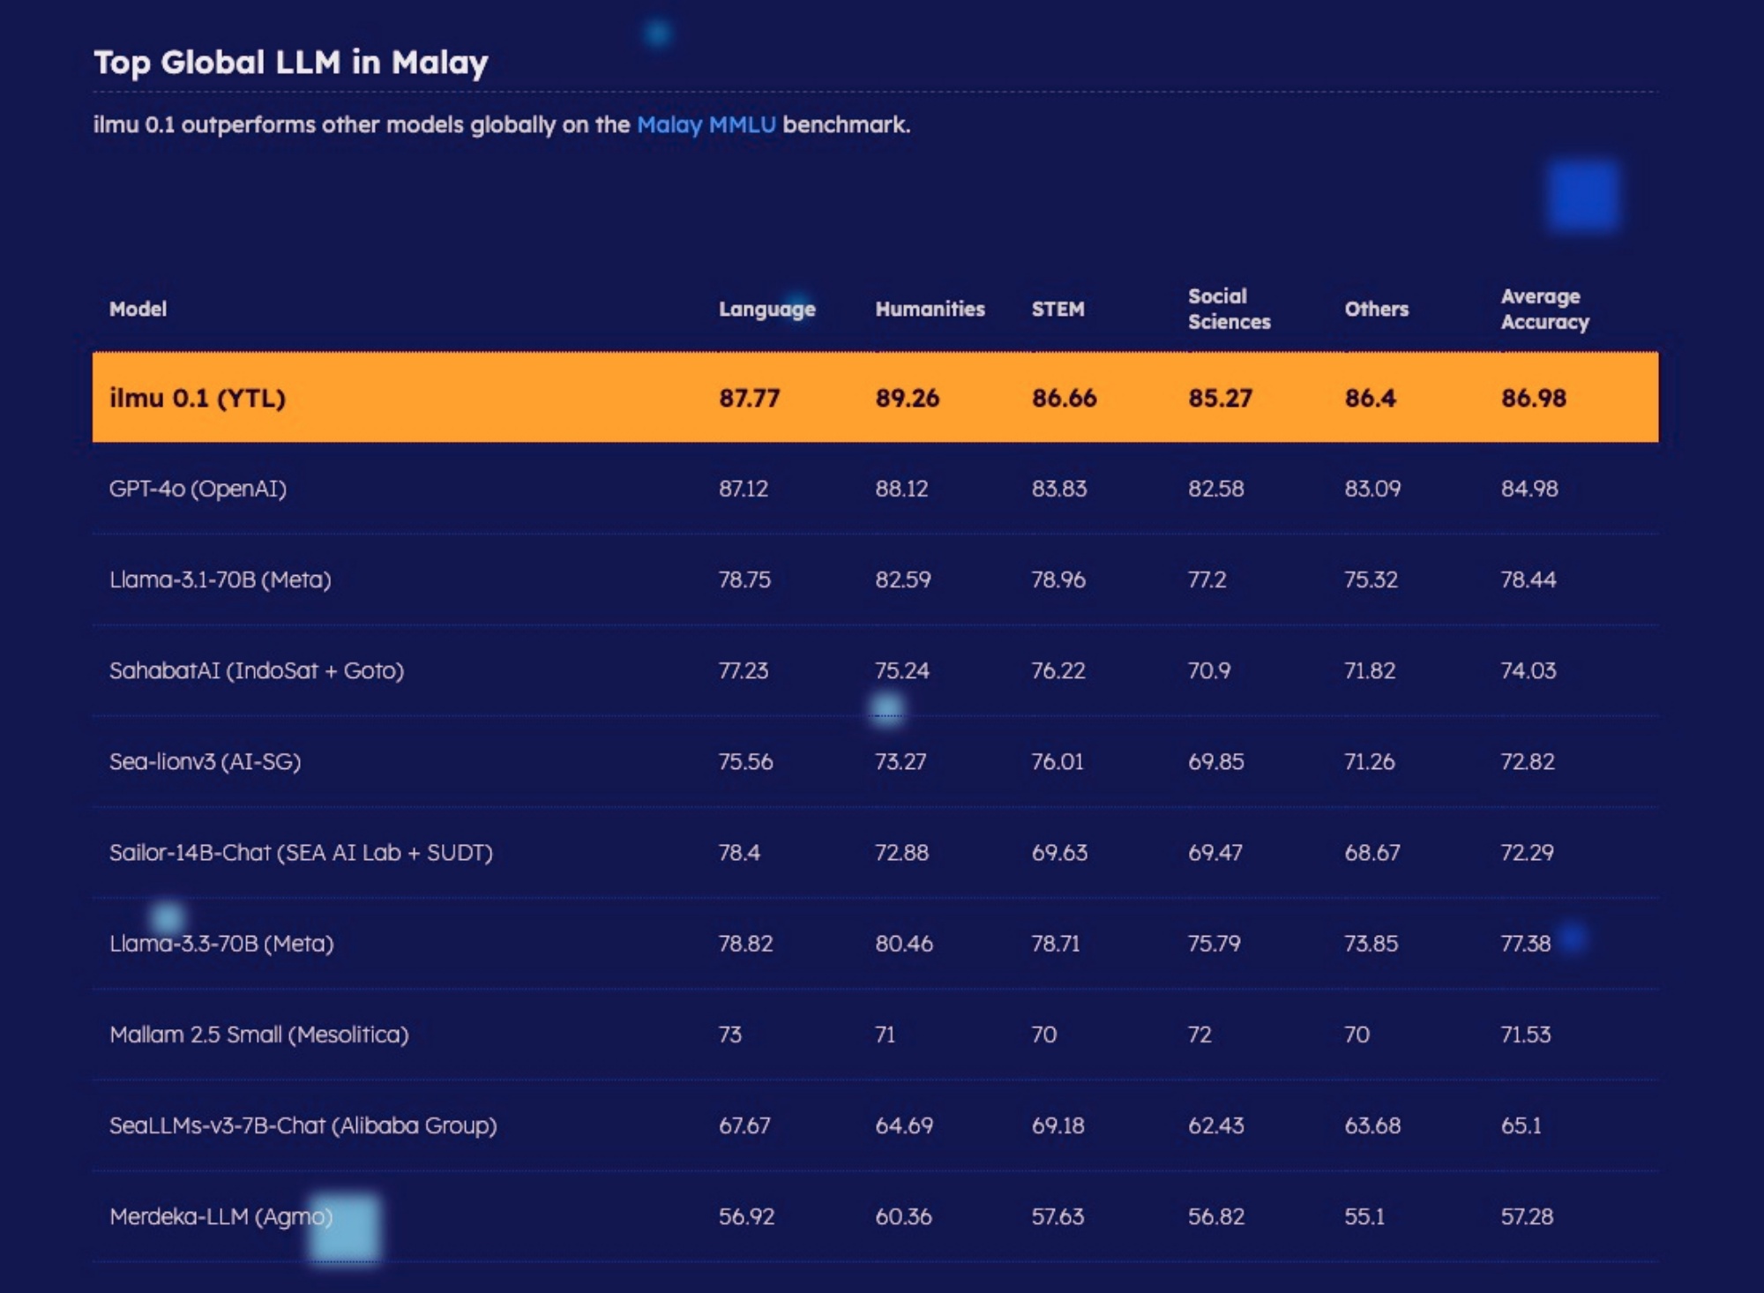Click GPT-4o average accuracy 84.98

coord(1529,489)
